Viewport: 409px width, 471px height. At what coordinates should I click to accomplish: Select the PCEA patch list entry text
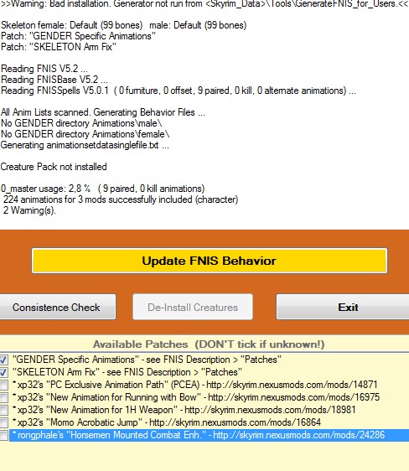(195, 385)
